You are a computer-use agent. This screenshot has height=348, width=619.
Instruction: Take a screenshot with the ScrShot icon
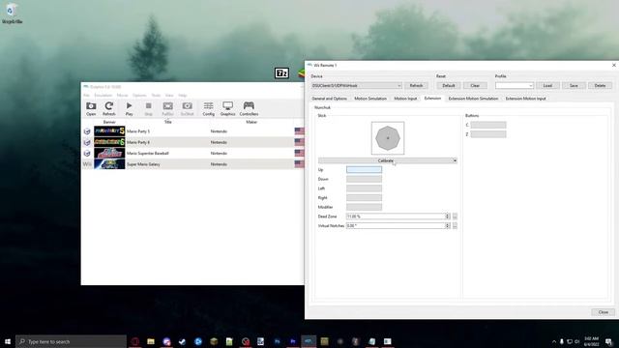click(x=187, y=108)
